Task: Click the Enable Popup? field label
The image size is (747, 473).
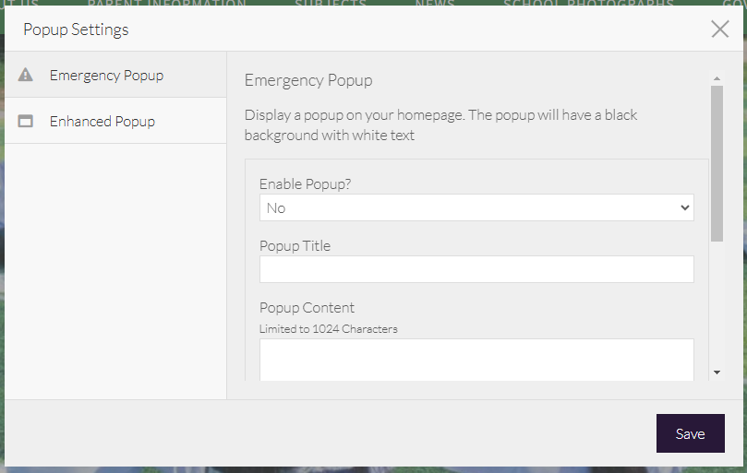Action: point(305,183)
